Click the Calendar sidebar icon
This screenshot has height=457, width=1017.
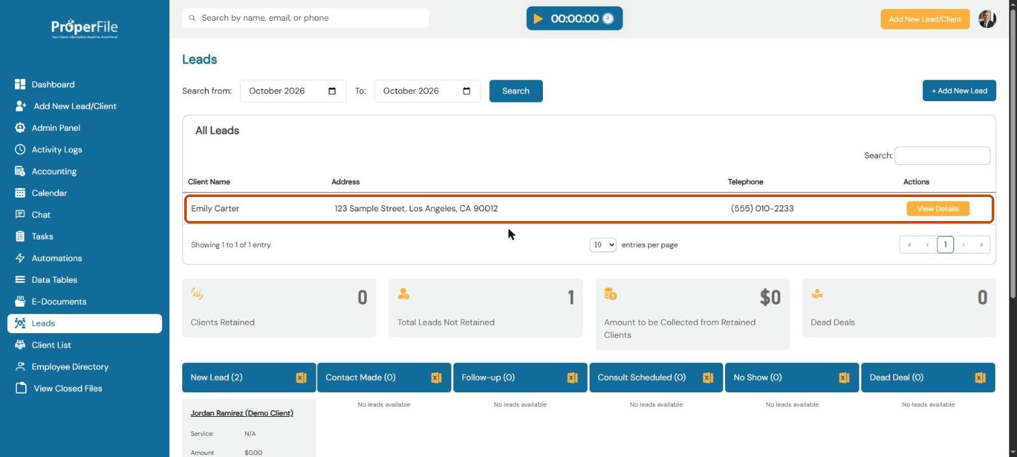tap(20, 193)
